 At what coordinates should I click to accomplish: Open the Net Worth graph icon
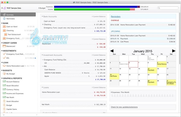[x=4, y=97]
